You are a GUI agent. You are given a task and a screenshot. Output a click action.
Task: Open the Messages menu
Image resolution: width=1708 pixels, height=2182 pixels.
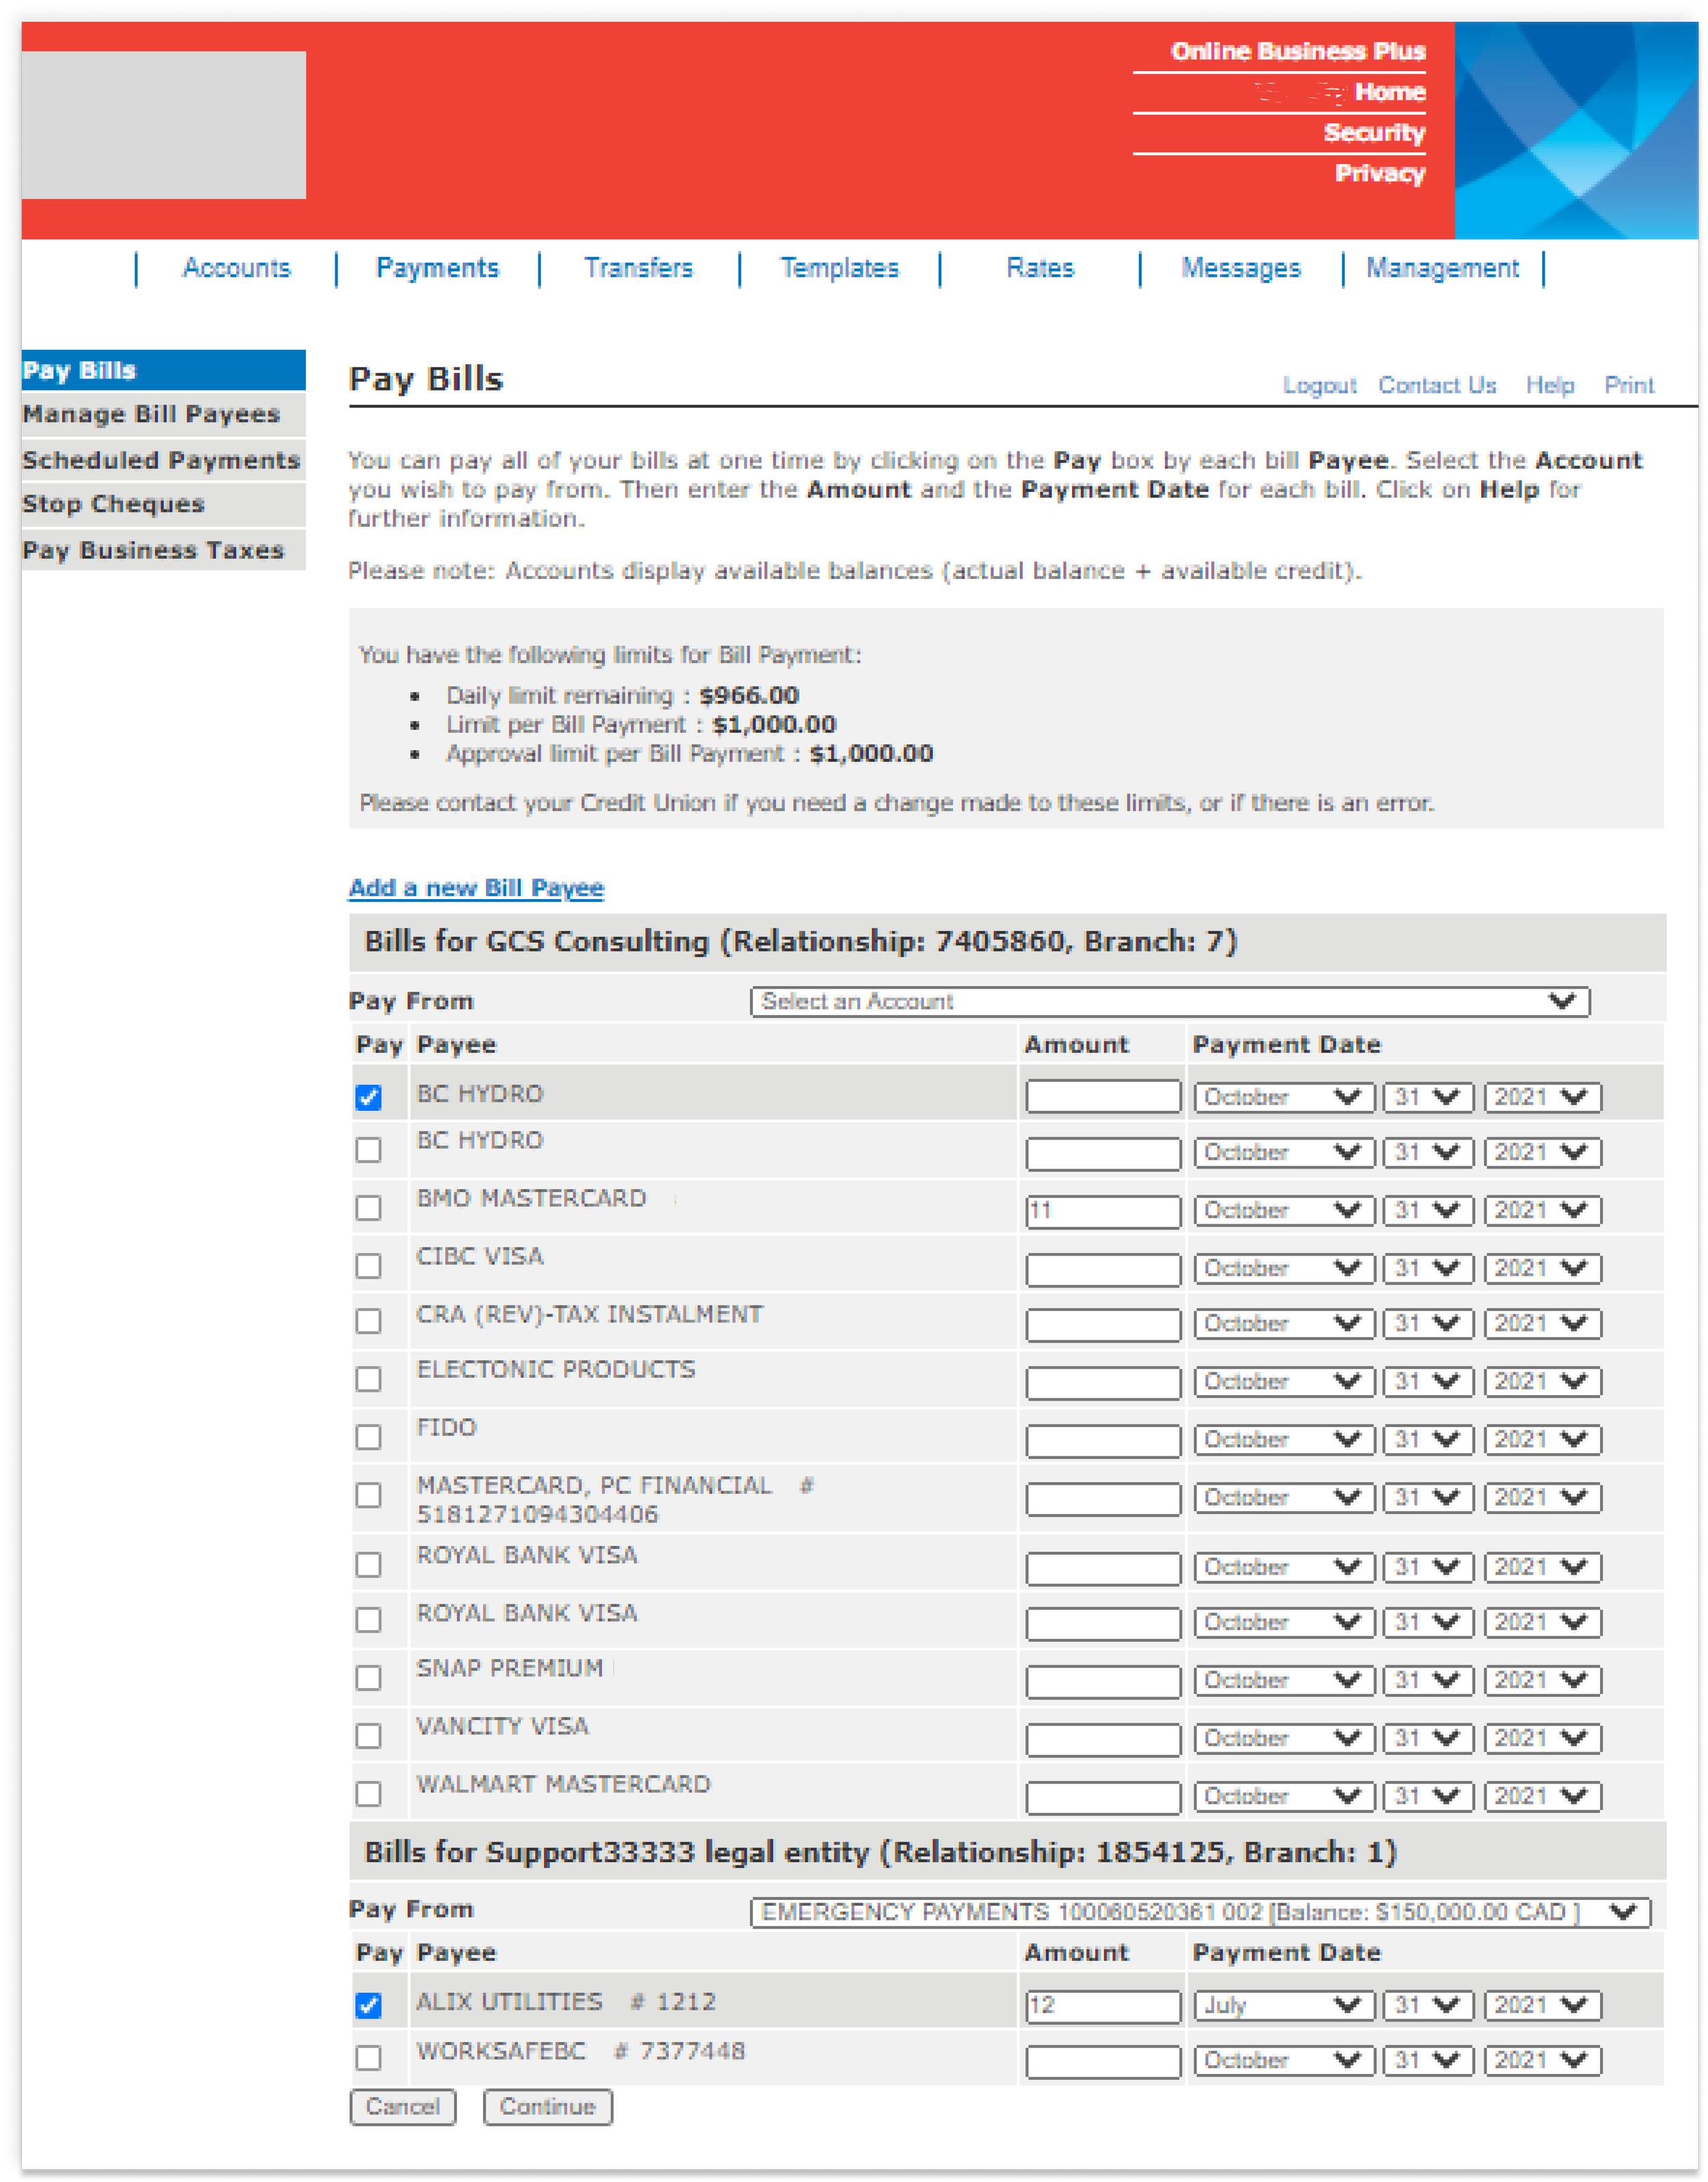[1241, 268]
